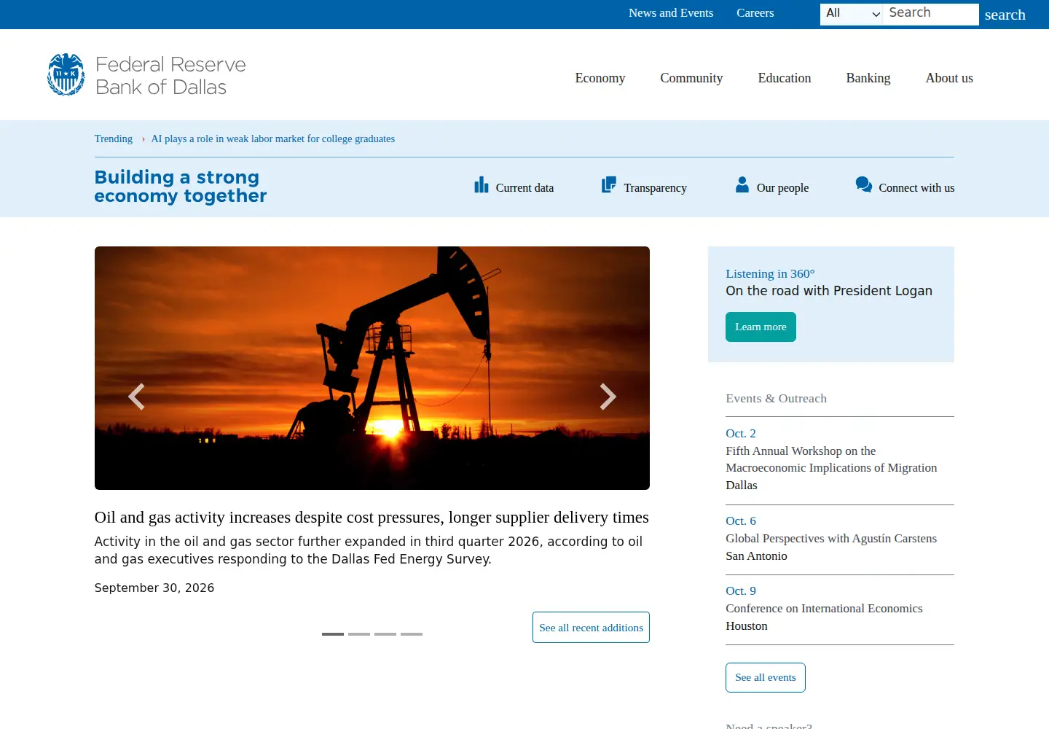Click the Trending link
1049x729 pixels.
114,139
